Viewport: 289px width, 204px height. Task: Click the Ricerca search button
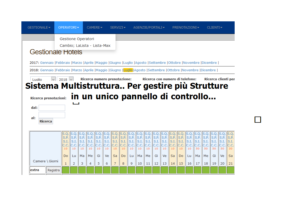46,121
